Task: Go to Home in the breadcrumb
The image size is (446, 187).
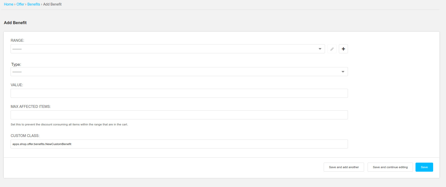Action: pyautogui.click(x=9, y=4)
